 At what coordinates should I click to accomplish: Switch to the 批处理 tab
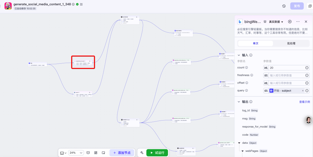tap(291, 43)
